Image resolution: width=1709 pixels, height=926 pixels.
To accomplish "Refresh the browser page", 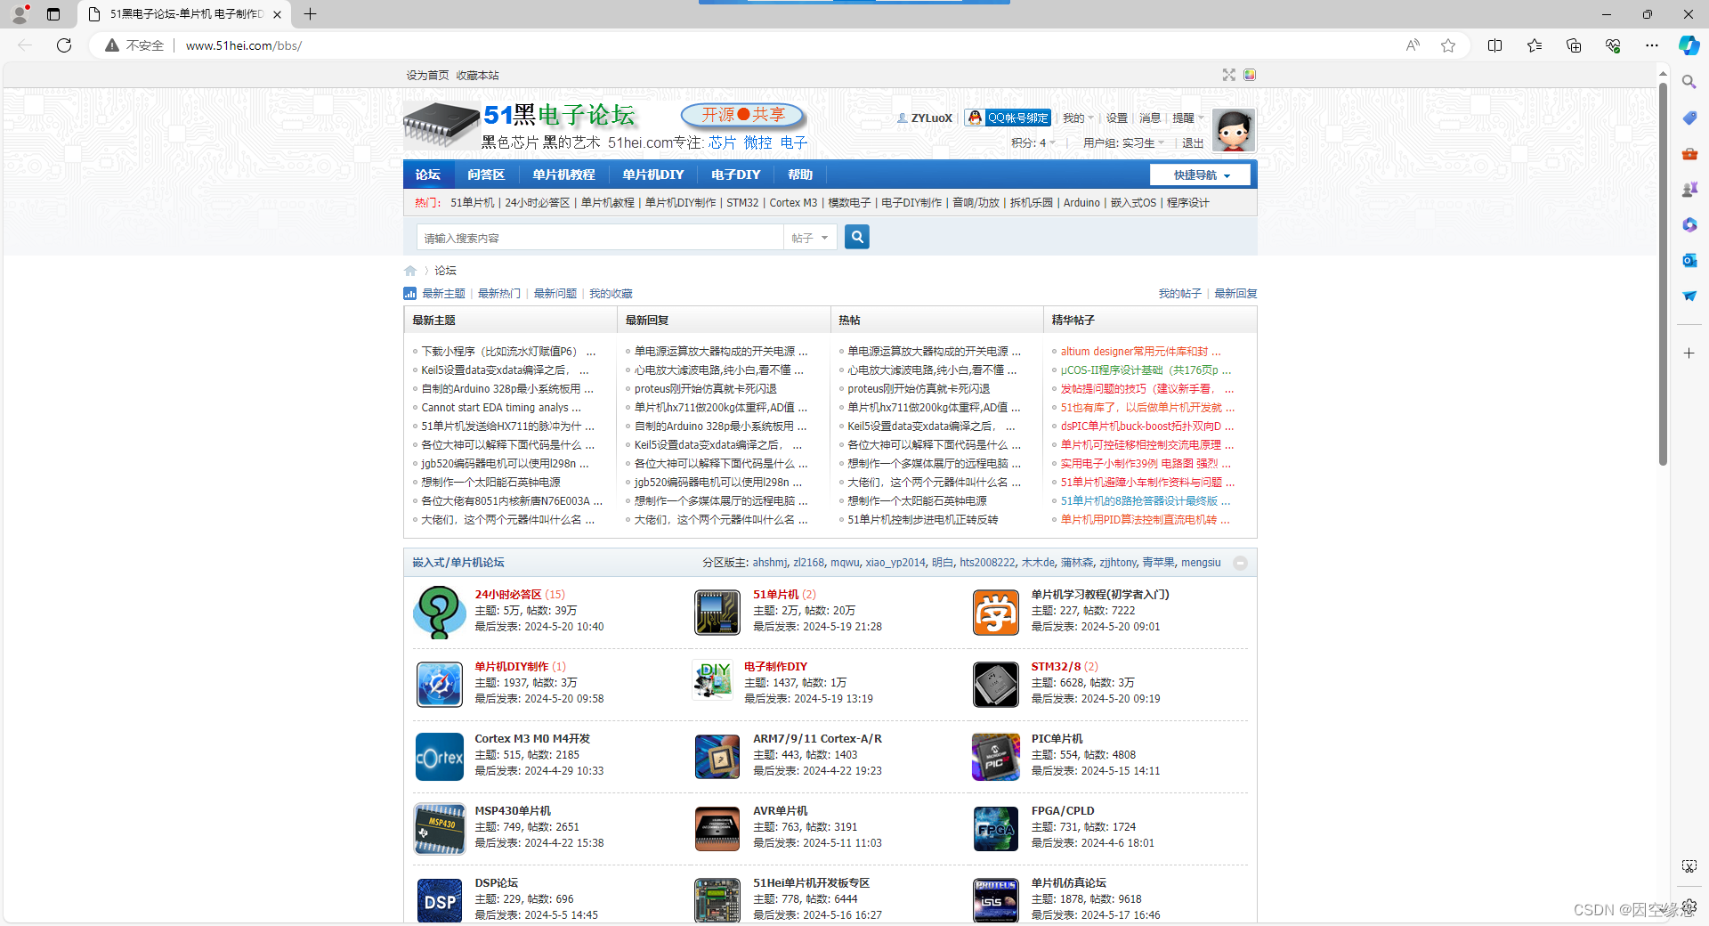I will (x=64, y=45).
